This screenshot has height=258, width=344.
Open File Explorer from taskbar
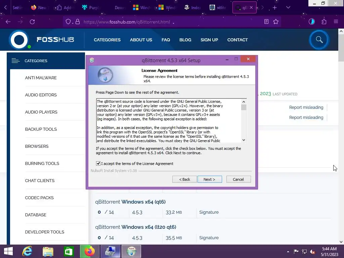(x=48, y=251)
